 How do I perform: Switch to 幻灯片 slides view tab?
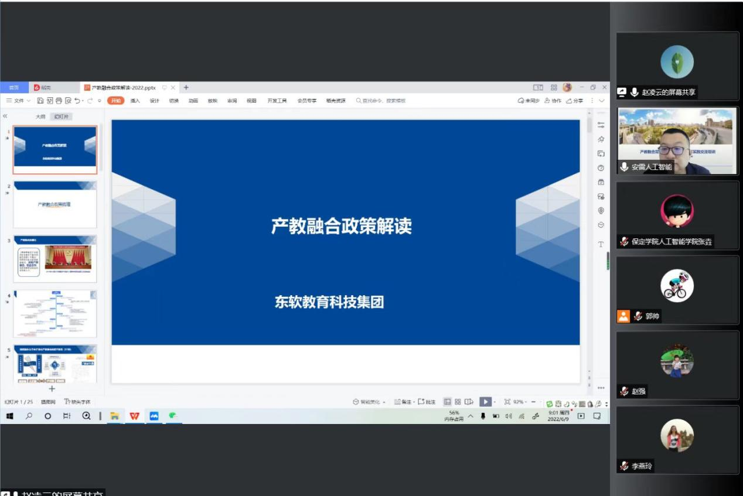[x=61, y=117]
